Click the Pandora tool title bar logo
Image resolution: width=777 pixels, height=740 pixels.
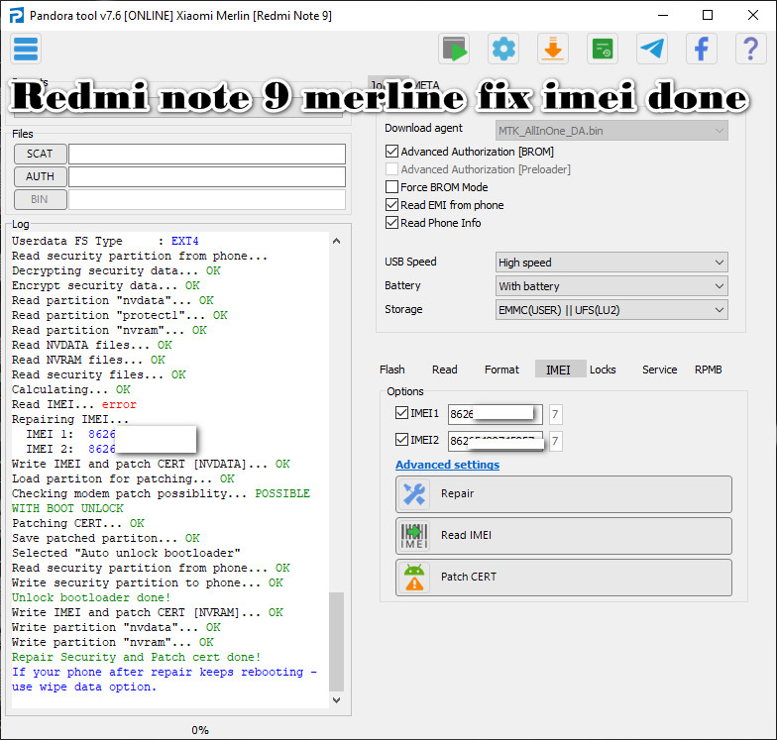point(16,16)
